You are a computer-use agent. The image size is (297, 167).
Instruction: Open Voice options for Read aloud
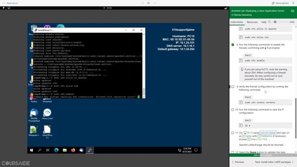point(280,3)
